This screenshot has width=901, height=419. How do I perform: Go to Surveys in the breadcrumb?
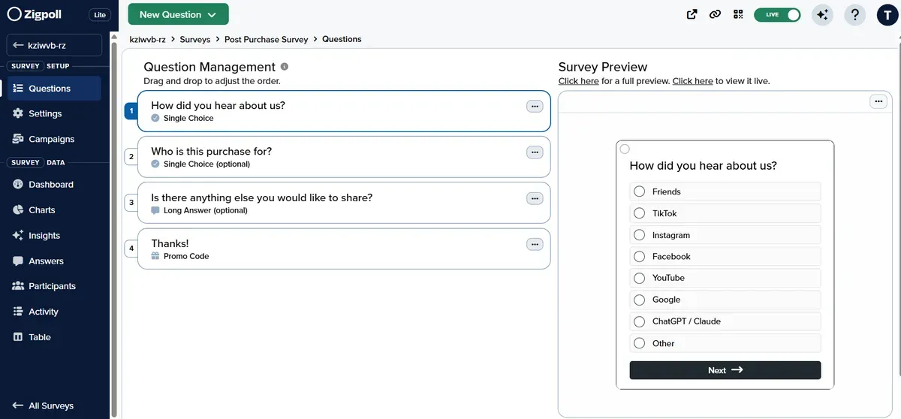pyautogui.click(x=195, y=39)
